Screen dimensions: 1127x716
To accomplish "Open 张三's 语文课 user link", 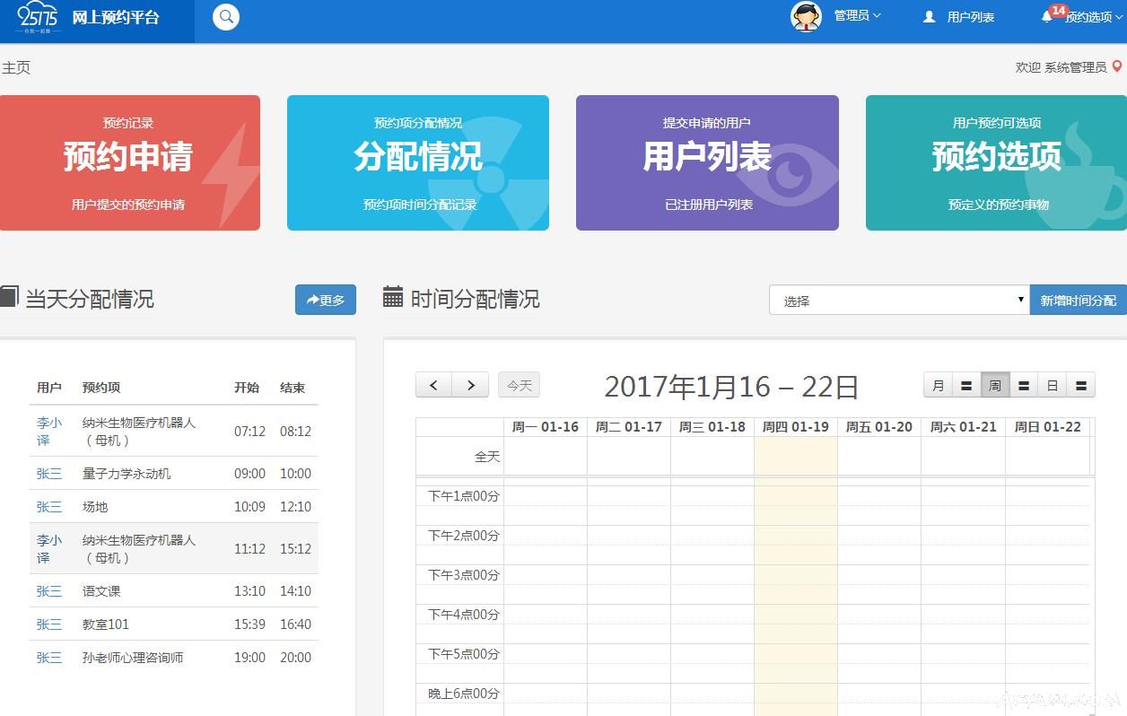I will [48, 590].
